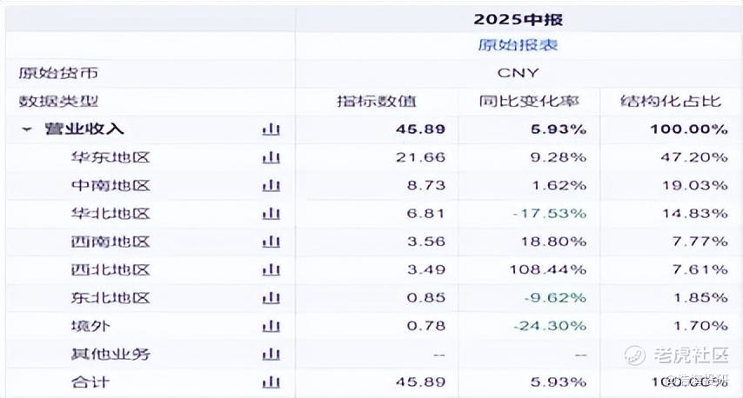The image size is (743, 398).
Task: Open the 原始报表 link
Action: tap(518, 44)
